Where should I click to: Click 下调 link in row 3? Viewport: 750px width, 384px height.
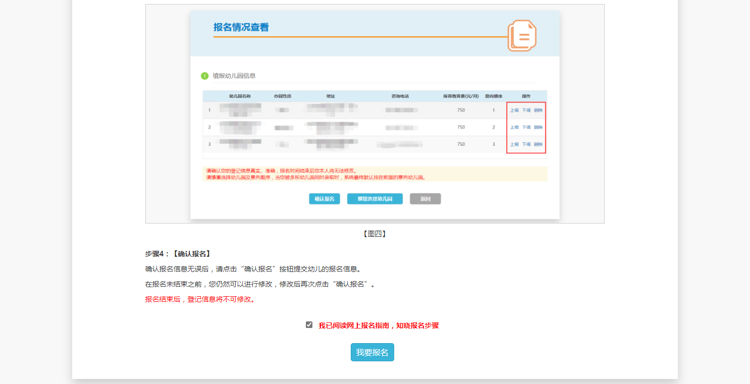tap(526, 144)
